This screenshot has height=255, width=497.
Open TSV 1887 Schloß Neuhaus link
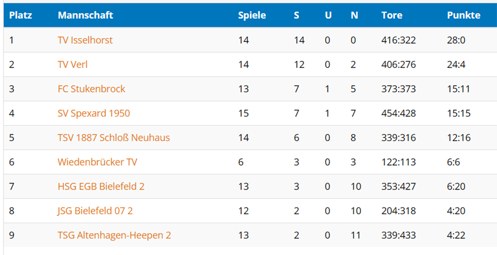(114, 137)
